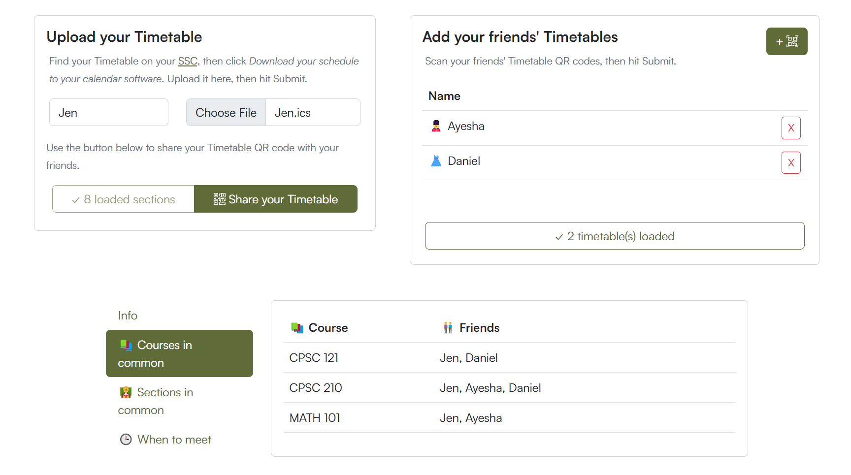Image resolution: width=851 pixels, height=475 pixels.
Task: Select the Courses in common tab
Action: pyautogui.click(x=179, y=353)
